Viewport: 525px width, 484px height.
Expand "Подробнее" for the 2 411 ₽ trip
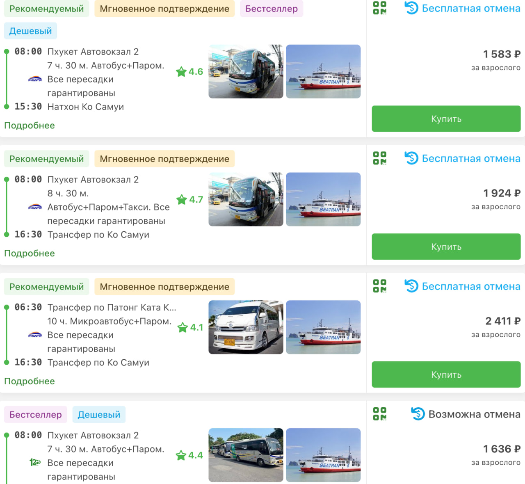30,381
